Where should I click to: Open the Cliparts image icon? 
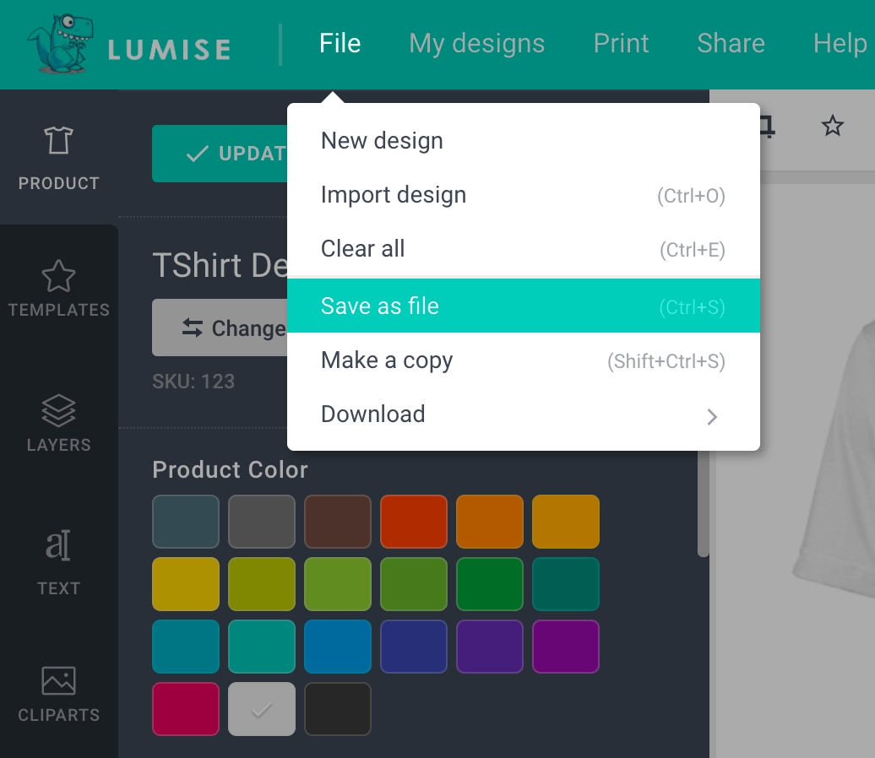(58, 681)
